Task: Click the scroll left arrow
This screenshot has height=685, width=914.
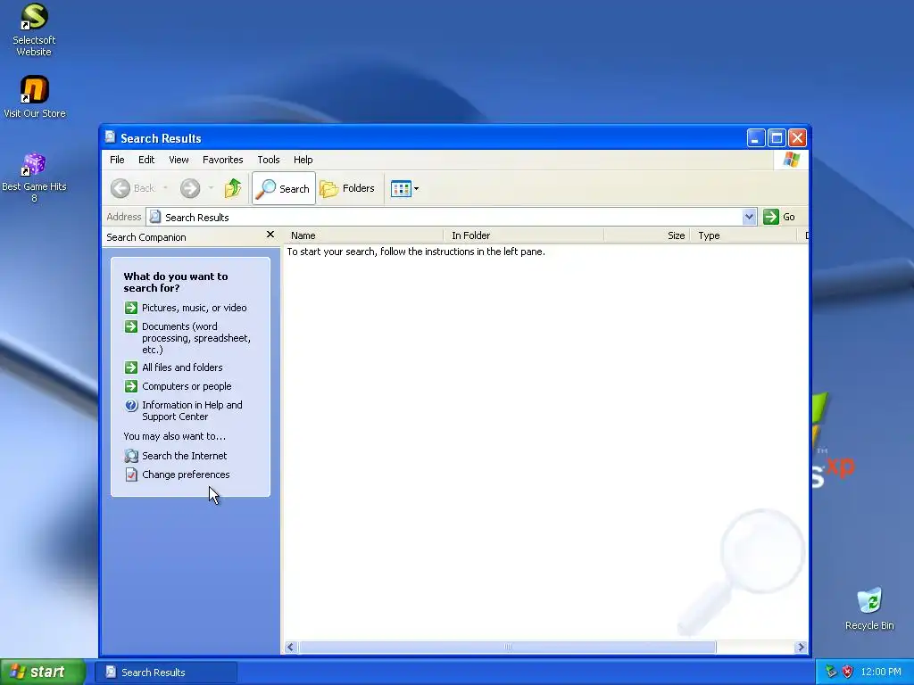Action: coord(291,647)
